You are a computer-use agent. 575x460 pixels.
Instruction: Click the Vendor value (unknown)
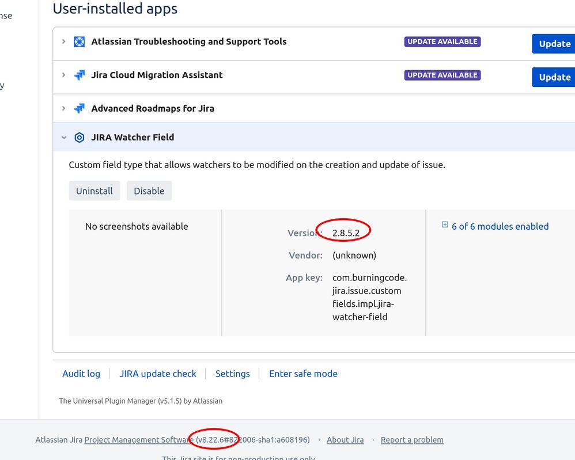354,255
